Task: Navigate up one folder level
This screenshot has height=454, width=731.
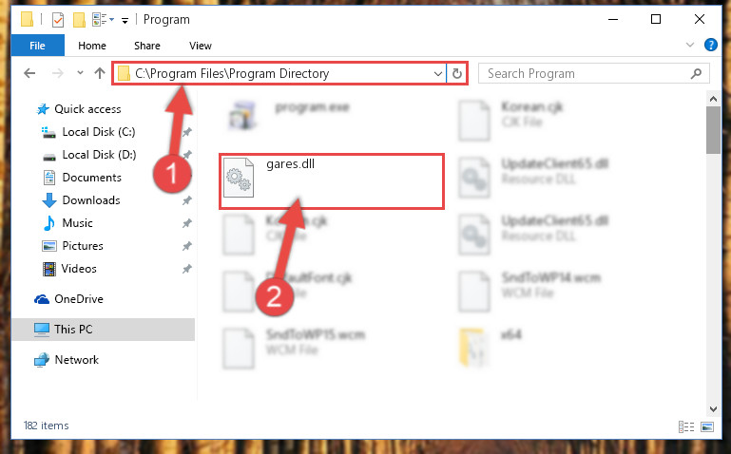Action: (99, 73)
